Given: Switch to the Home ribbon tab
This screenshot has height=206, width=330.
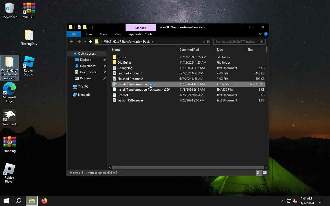Looking at the screenshot, I should pyautogui.click(x=88, y=34).
